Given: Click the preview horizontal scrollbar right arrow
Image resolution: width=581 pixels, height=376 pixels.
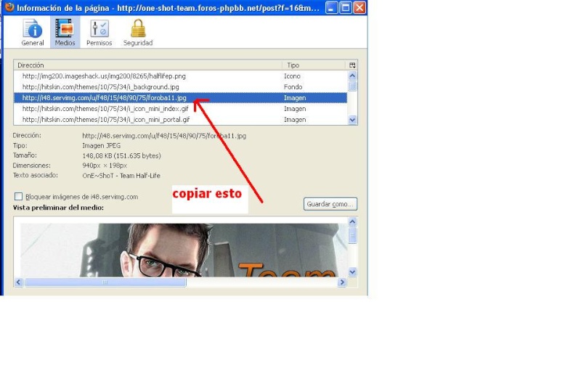Looking at the screenshot, I should 342,282.
